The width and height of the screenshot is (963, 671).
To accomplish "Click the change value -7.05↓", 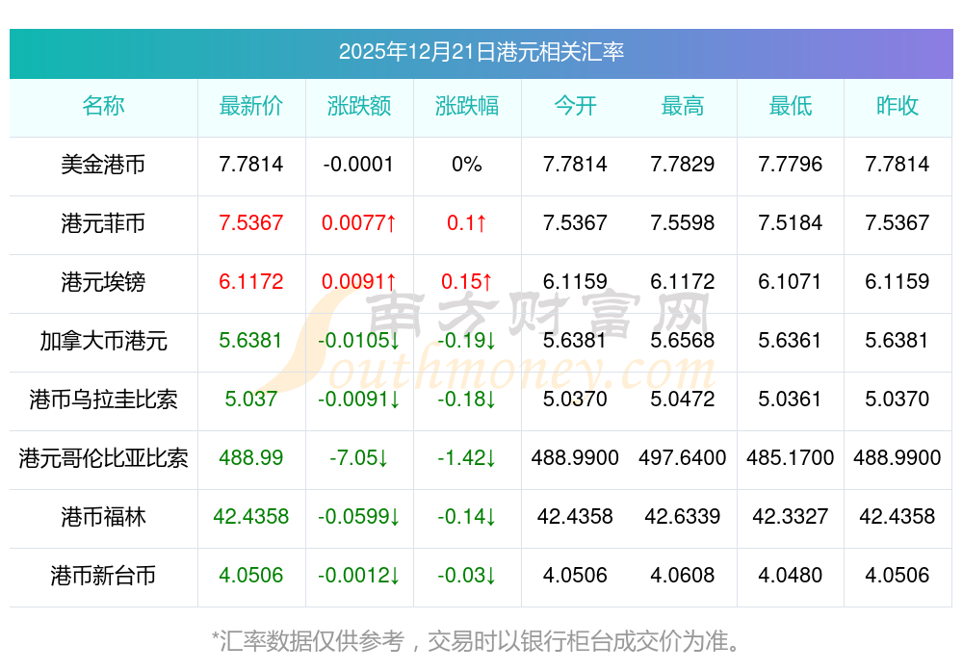I will 359,458.
